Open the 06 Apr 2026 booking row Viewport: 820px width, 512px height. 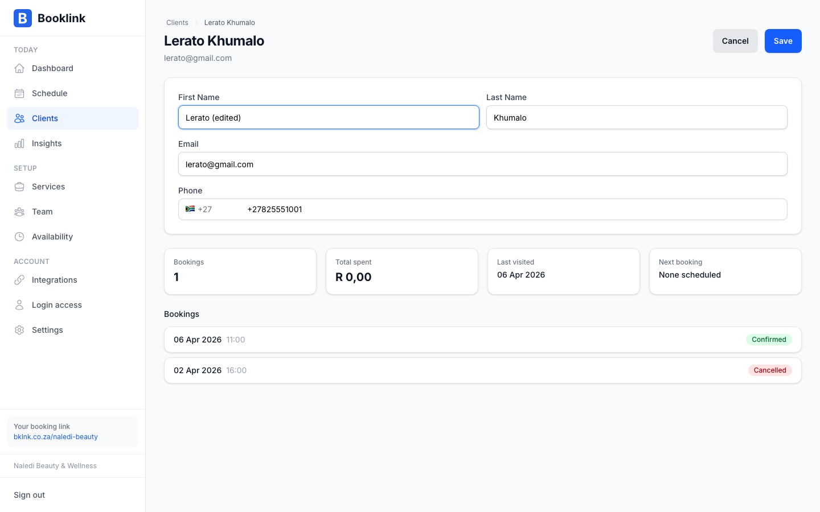(483, 340)
